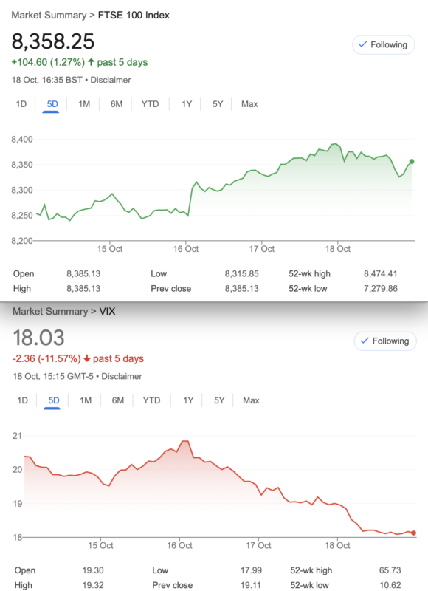428x591 pixels.
Task: Click the red endpoint dot on VIX chart
Action: coord(413,533)
